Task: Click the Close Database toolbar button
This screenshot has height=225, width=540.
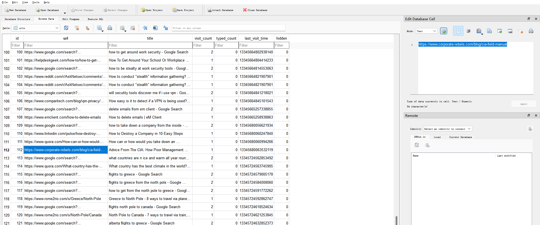Action: [x=255, y=10]
